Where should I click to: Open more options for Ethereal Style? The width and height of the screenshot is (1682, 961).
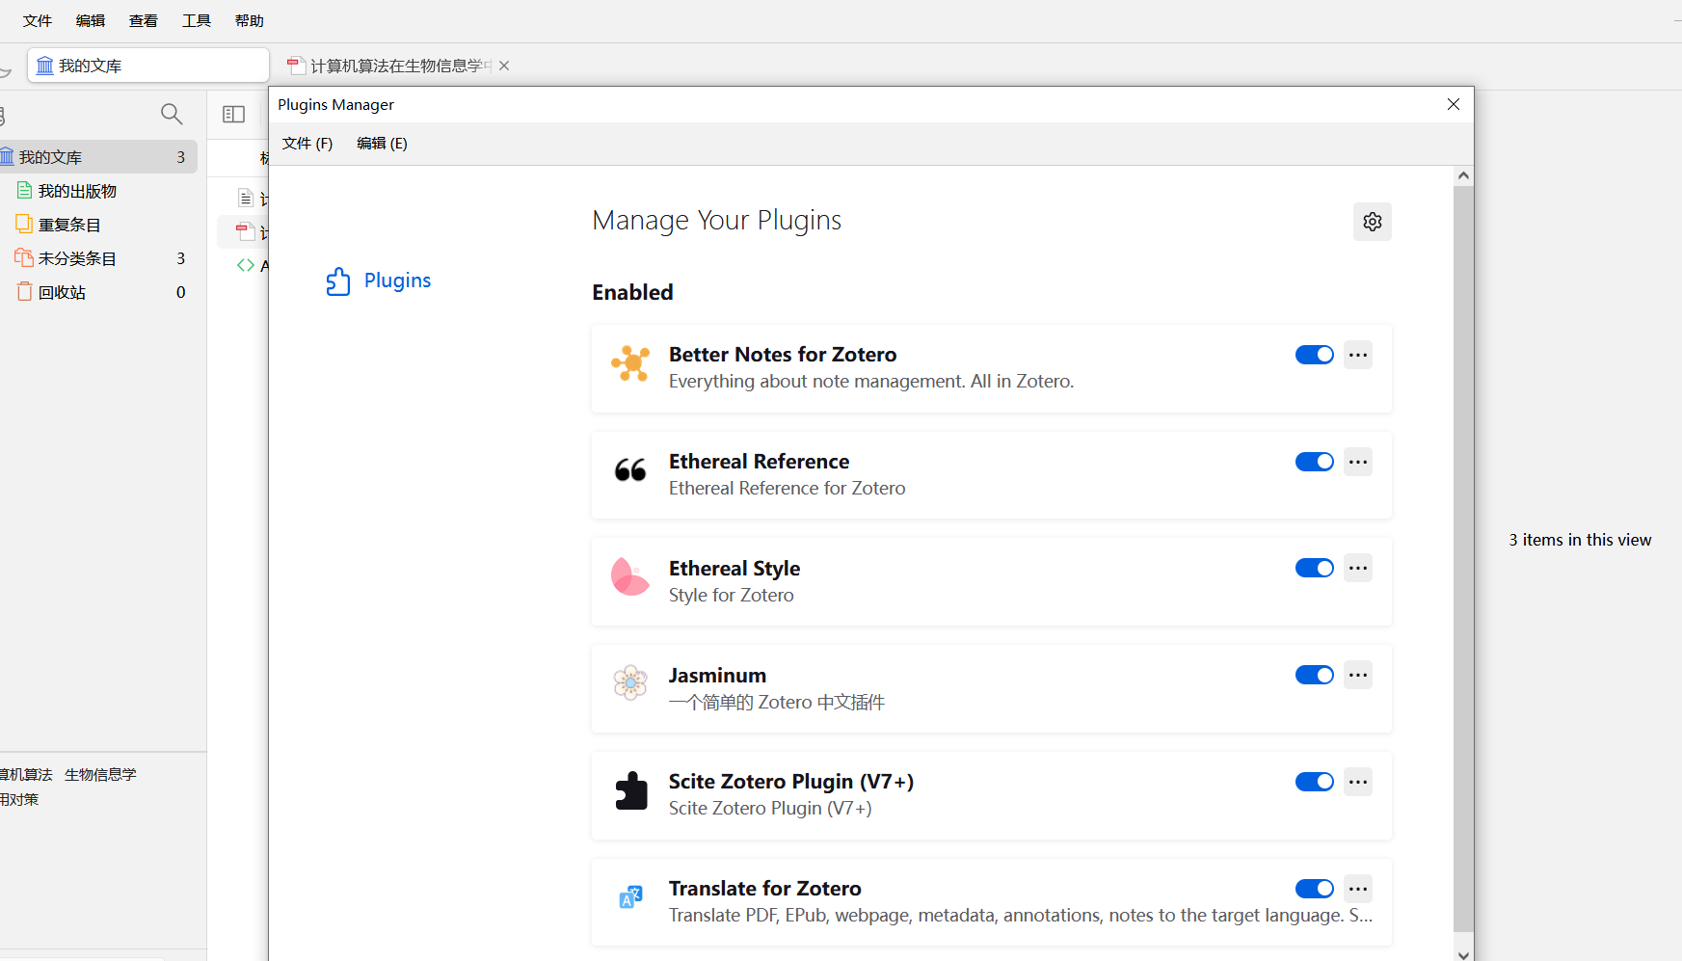point(1358,568)
